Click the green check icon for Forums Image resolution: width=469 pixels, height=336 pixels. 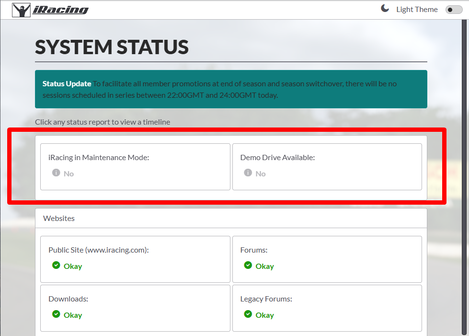coord(248,265)
